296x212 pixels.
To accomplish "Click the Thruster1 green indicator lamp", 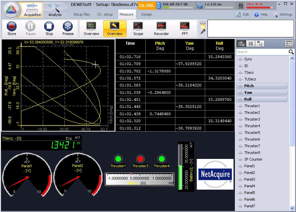I will [x=118, y=159].
